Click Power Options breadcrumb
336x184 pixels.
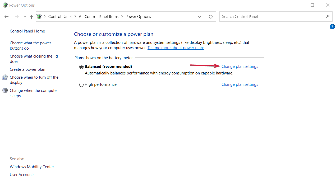[x=138, y=17]
